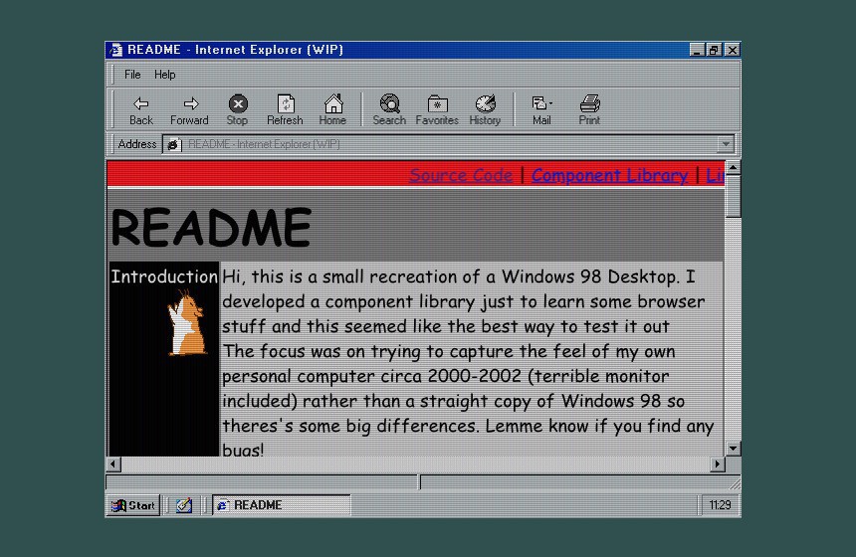Click the text 'personal computer circa 2000-2002'
This screenshot has height=557, width=856.
[370, 376]
